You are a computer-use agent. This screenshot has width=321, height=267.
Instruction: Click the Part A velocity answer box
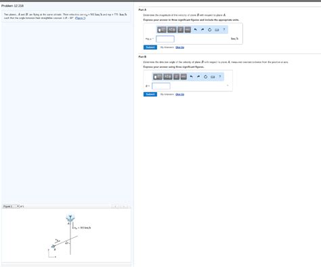165,39
